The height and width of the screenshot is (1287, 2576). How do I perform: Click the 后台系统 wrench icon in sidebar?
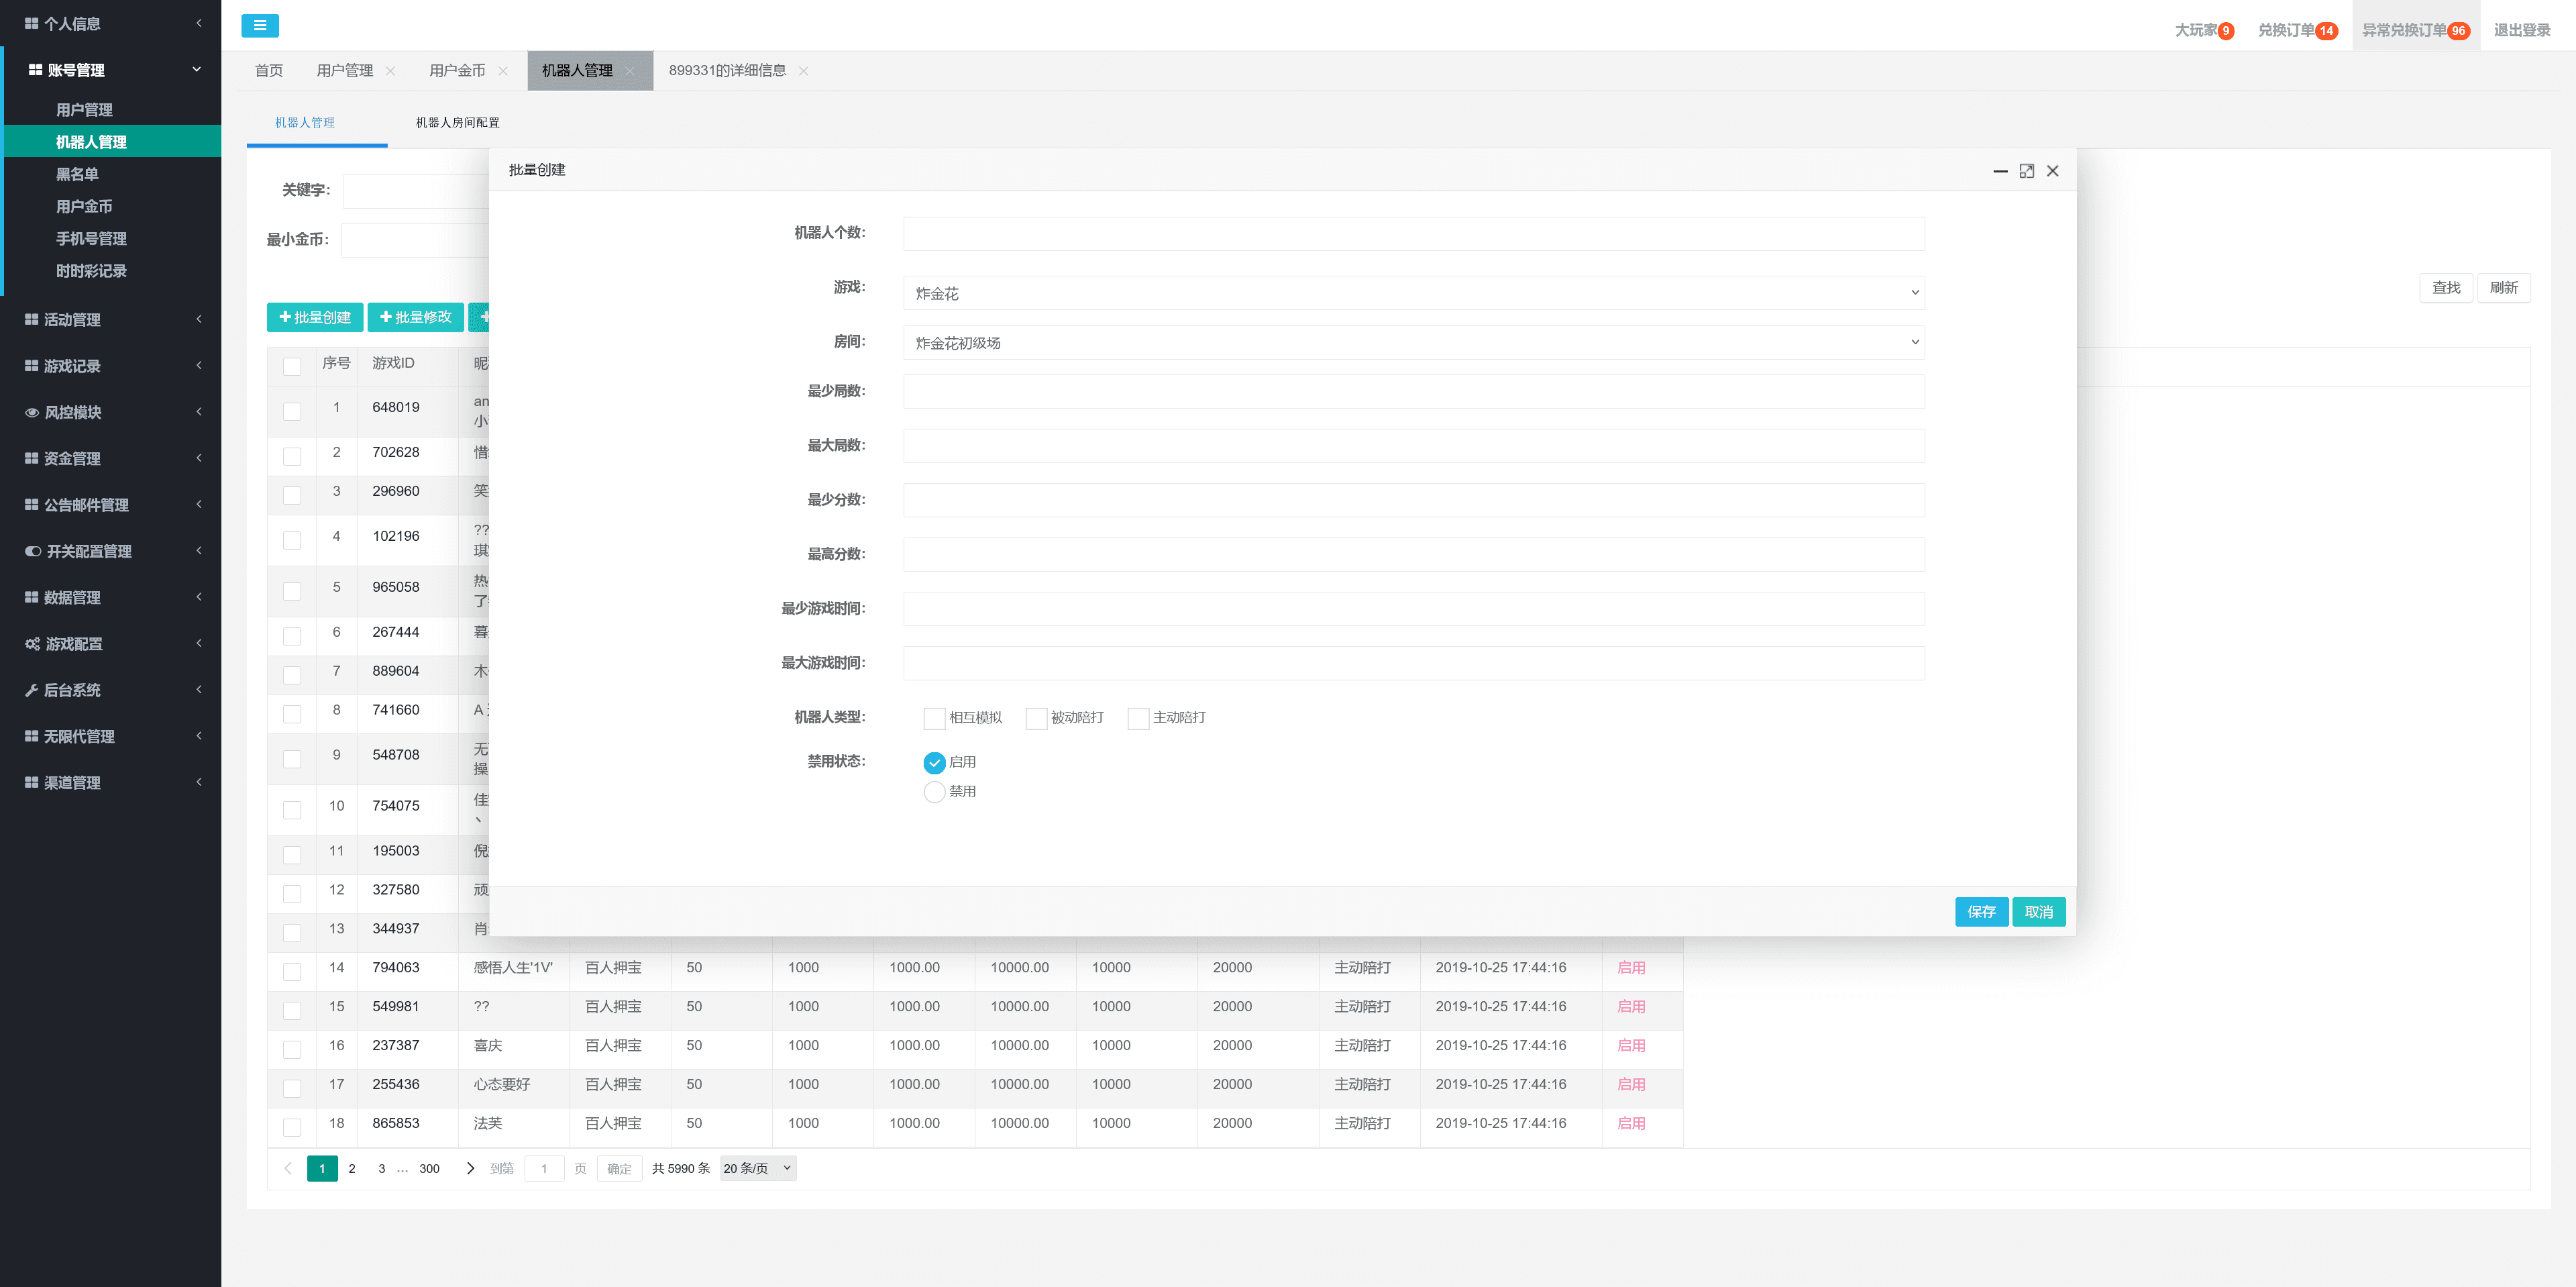pos(32,690)
